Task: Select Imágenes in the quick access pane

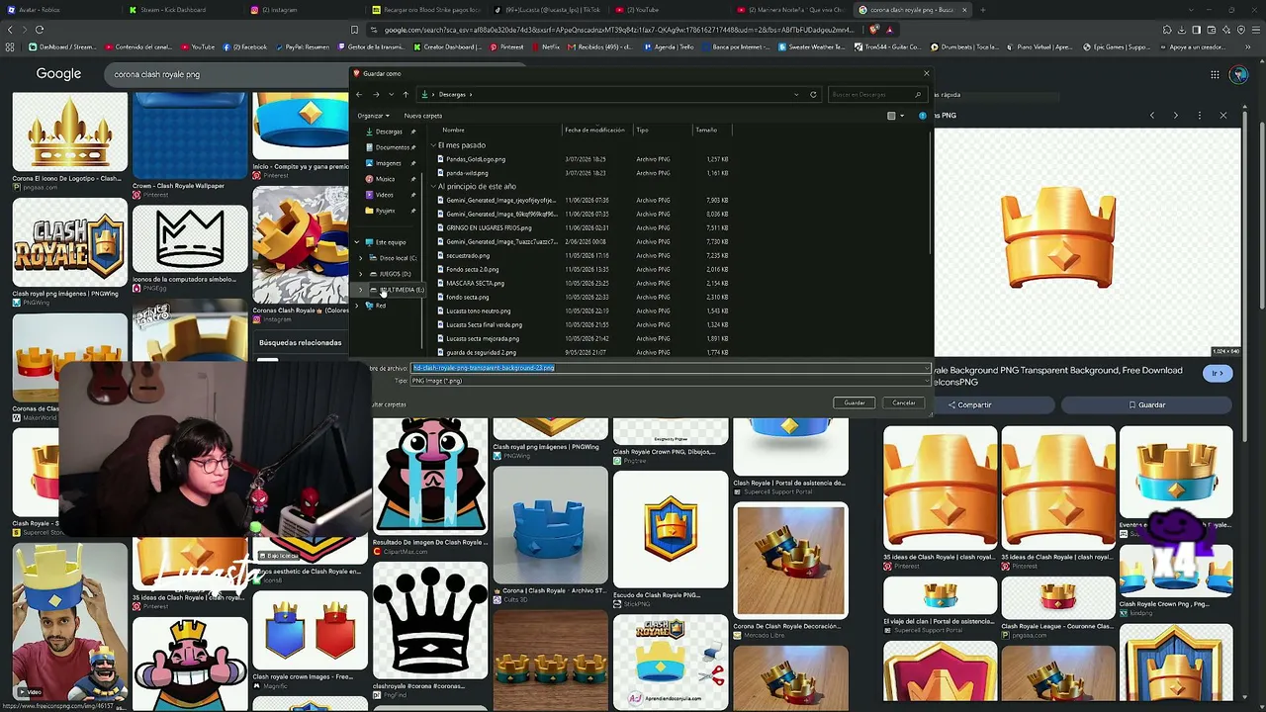Action: coord(389,163)
